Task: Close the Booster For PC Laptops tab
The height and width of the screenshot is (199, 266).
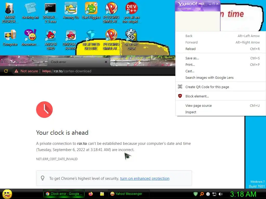Action: click(x=44, y=62)
